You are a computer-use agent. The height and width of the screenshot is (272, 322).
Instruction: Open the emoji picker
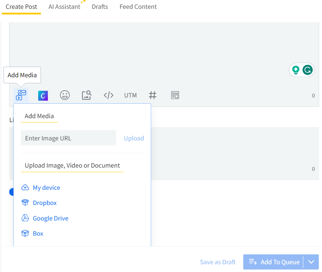click(65, 95)
